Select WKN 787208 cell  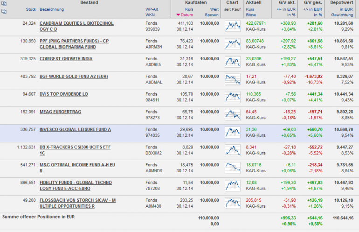click(x=152, y=188)
